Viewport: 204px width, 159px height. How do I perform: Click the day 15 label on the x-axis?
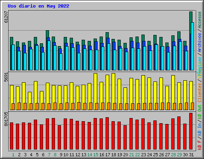coord(96,155)
